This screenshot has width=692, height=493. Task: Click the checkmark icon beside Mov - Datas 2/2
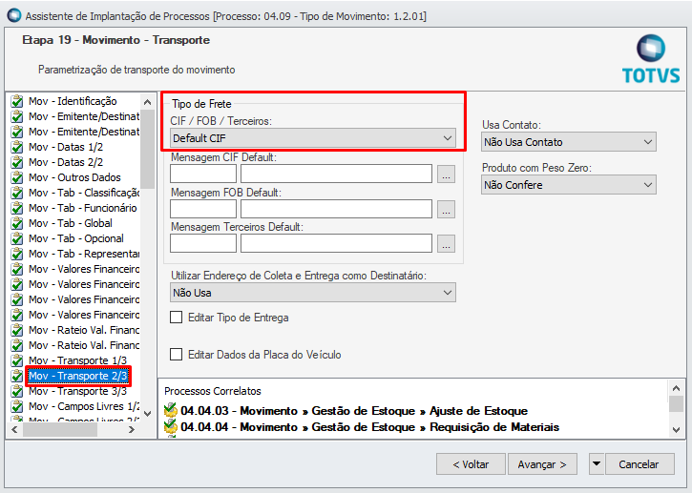(x=17, y=162)
